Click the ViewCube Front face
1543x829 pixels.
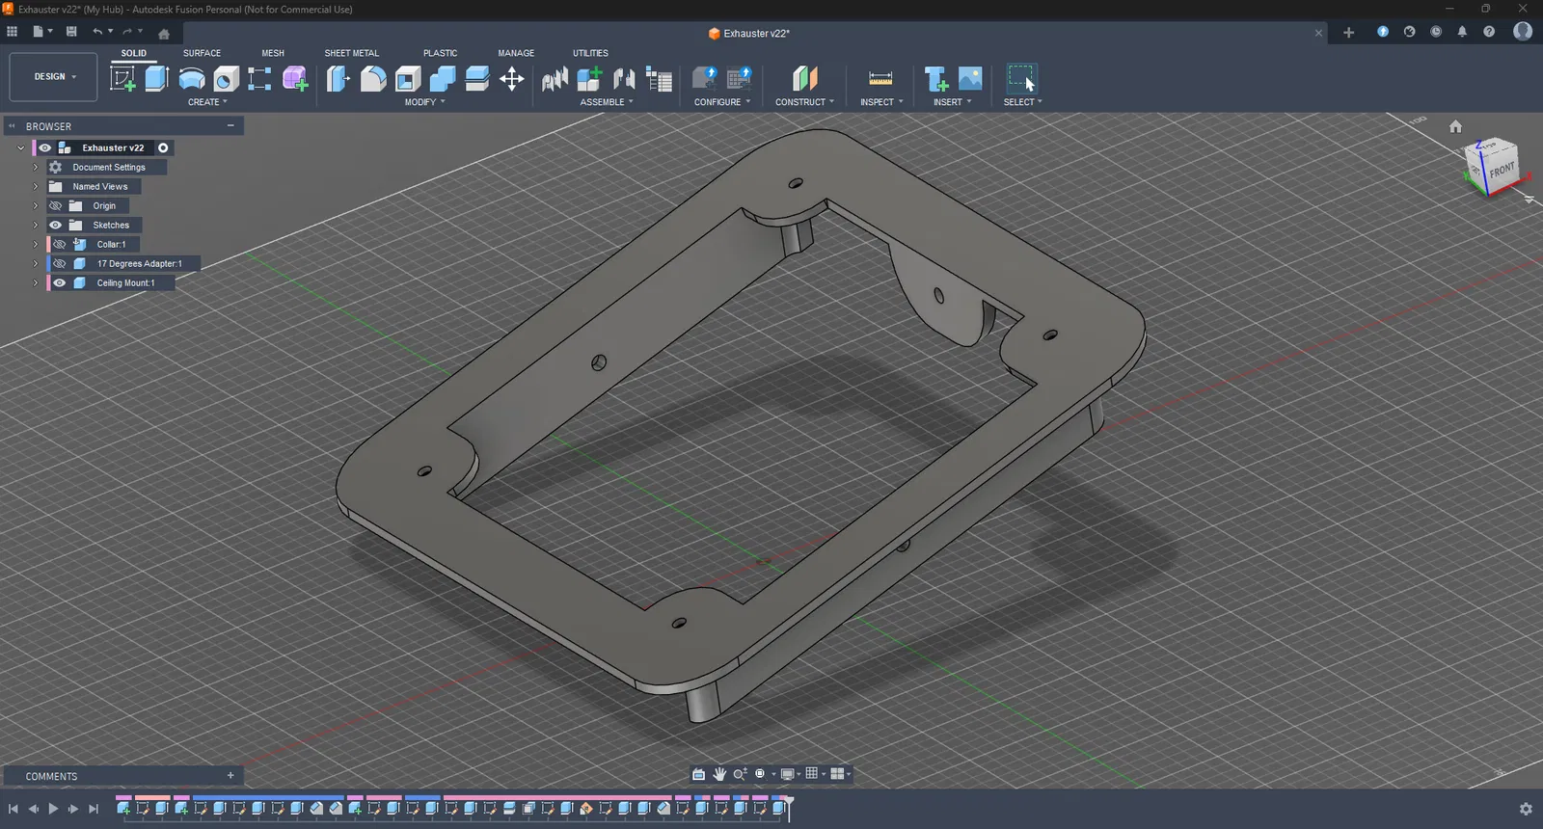(1501, 171)
